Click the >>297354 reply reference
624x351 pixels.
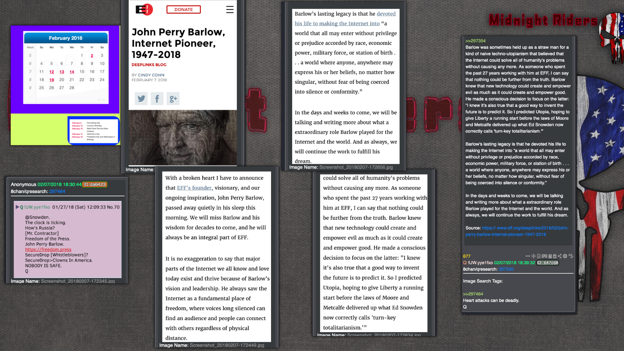pyautogui.click(x=475, y=41)
